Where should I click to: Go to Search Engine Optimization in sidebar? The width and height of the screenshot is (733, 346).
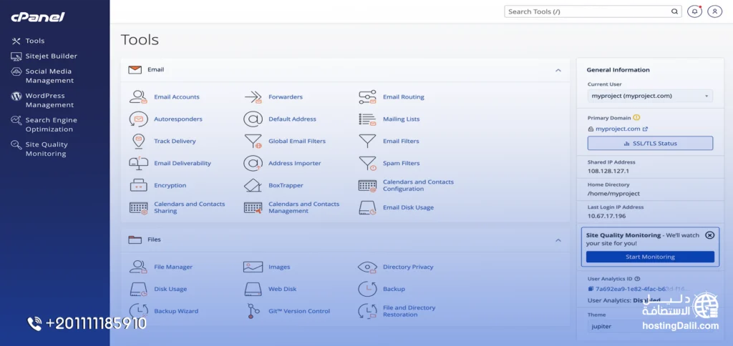[x=51, y=124]
